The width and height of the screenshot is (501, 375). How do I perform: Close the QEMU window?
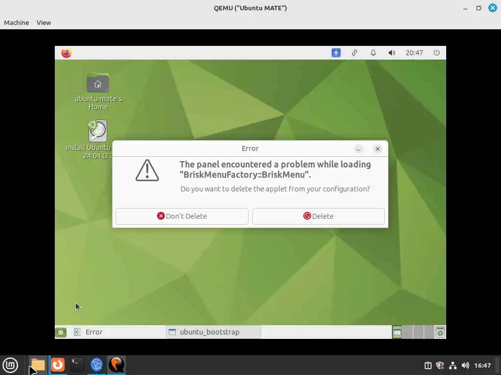click(x=493, y=8)
